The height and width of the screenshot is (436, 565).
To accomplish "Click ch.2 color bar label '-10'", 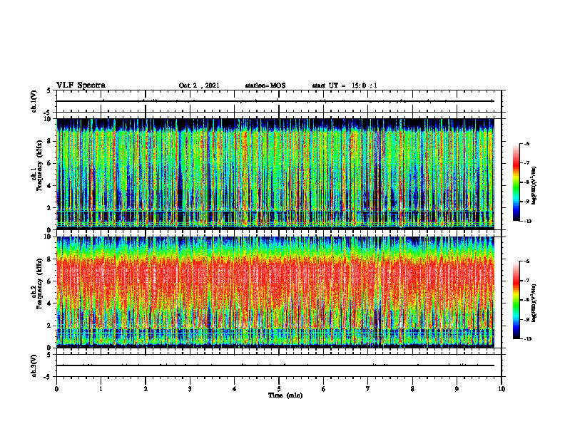I will coord(527,339).
